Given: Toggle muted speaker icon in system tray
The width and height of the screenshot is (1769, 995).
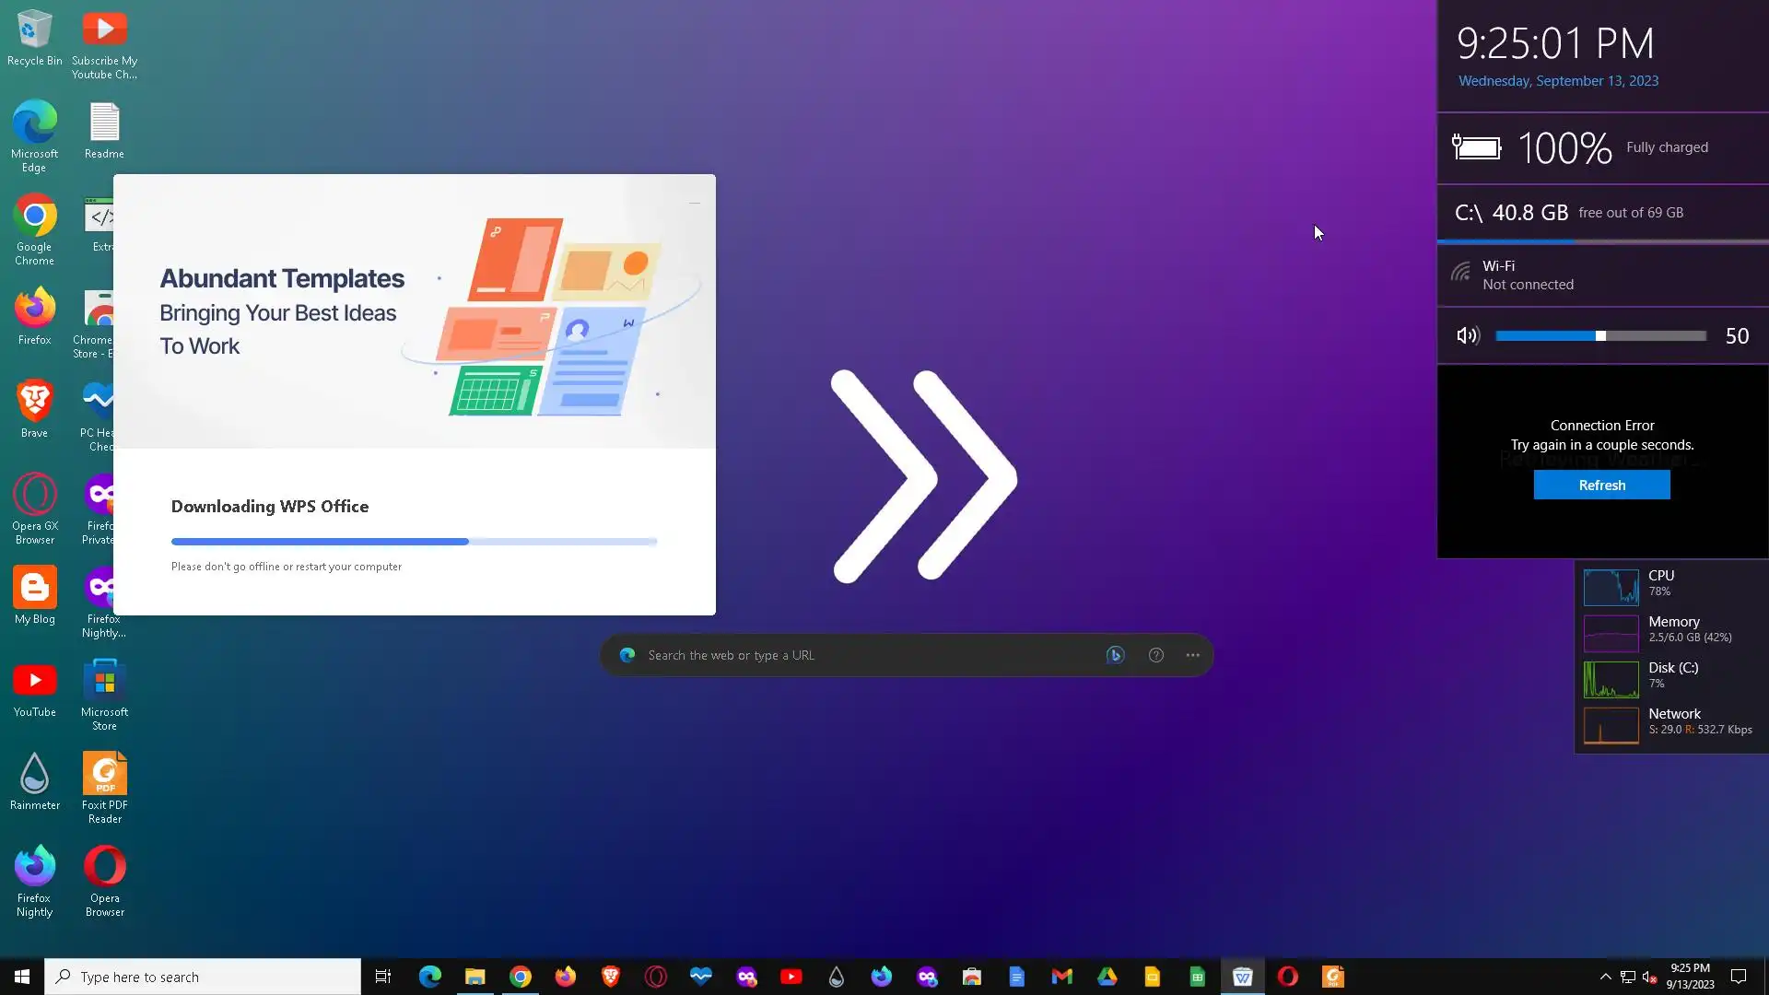Looking at the screenshot, I should 1649,977.
